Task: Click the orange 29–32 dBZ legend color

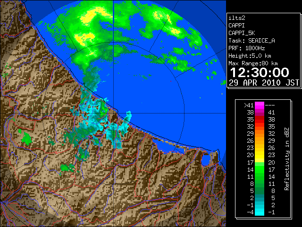Action: click(x=260, y=134)
